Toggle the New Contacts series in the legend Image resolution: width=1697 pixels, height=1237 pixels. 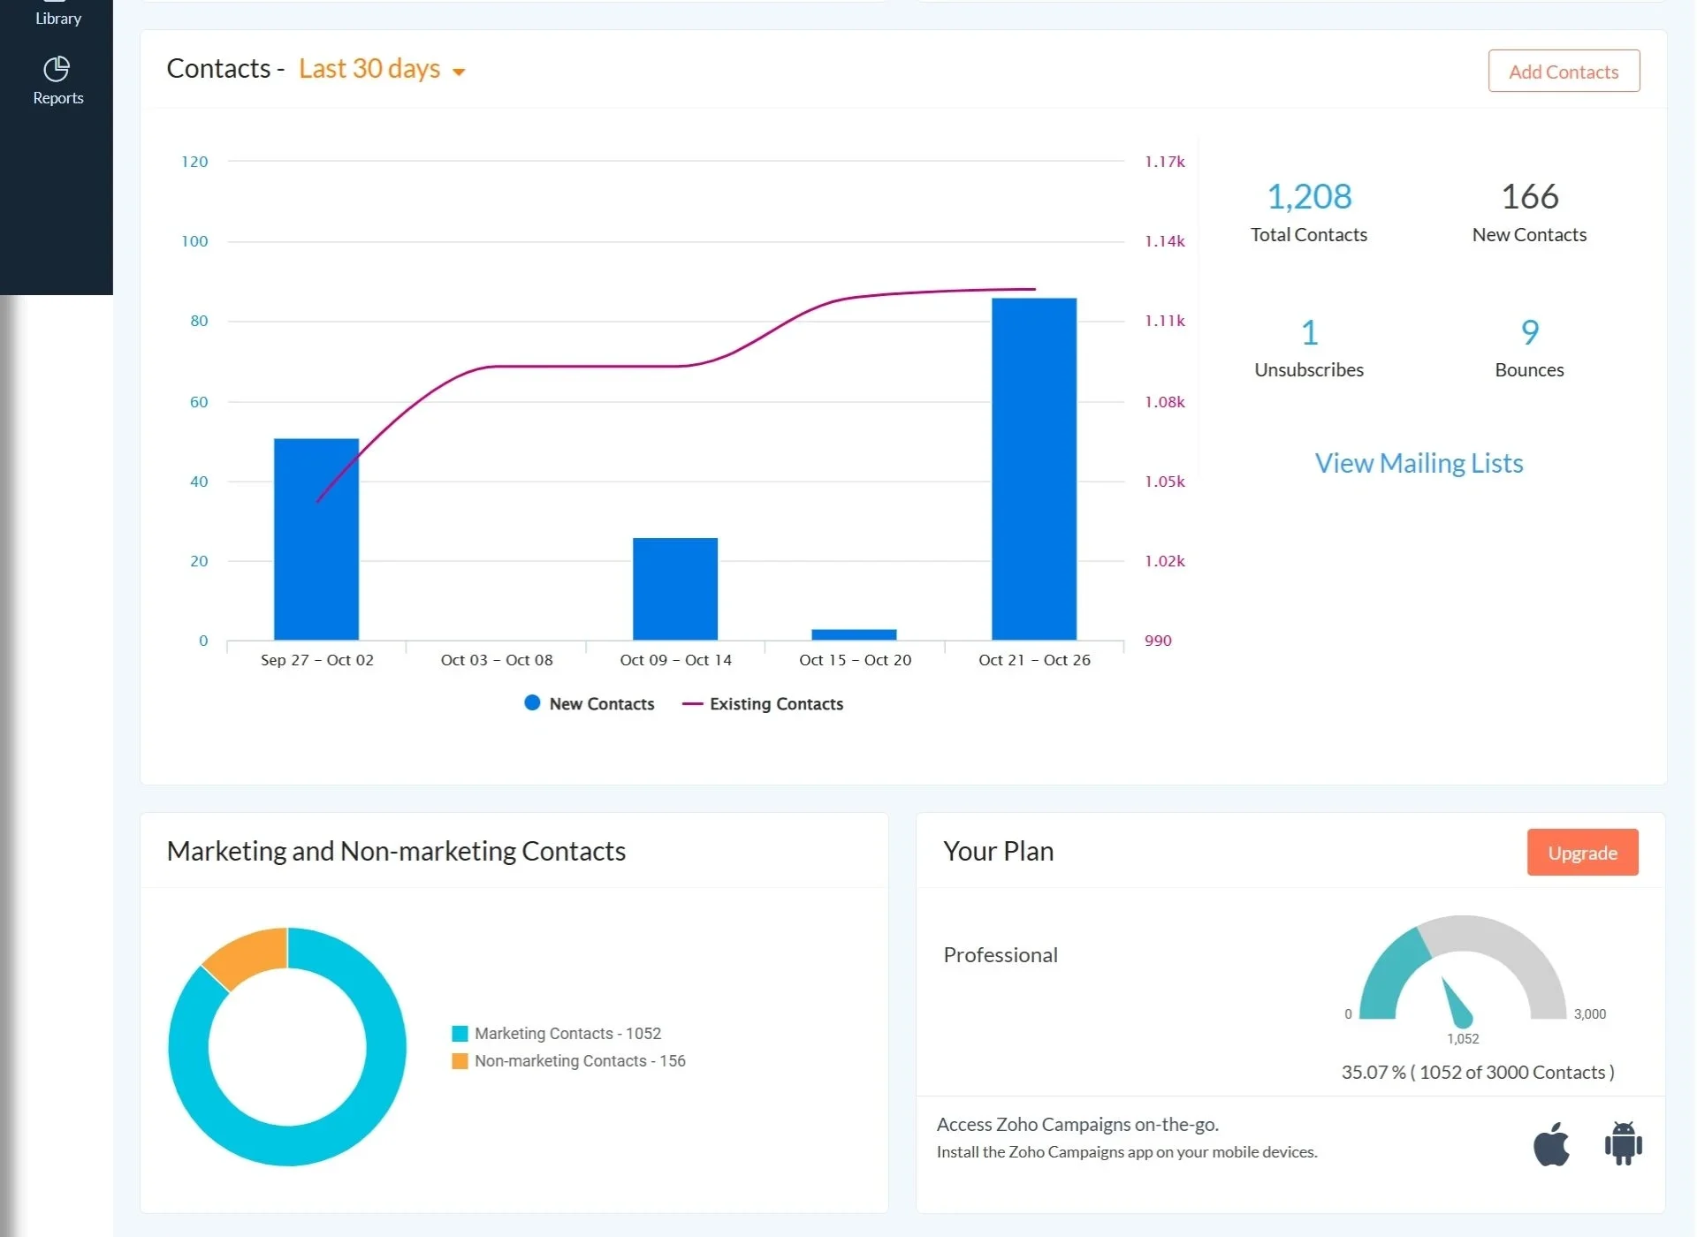click(x=589, y=703)
